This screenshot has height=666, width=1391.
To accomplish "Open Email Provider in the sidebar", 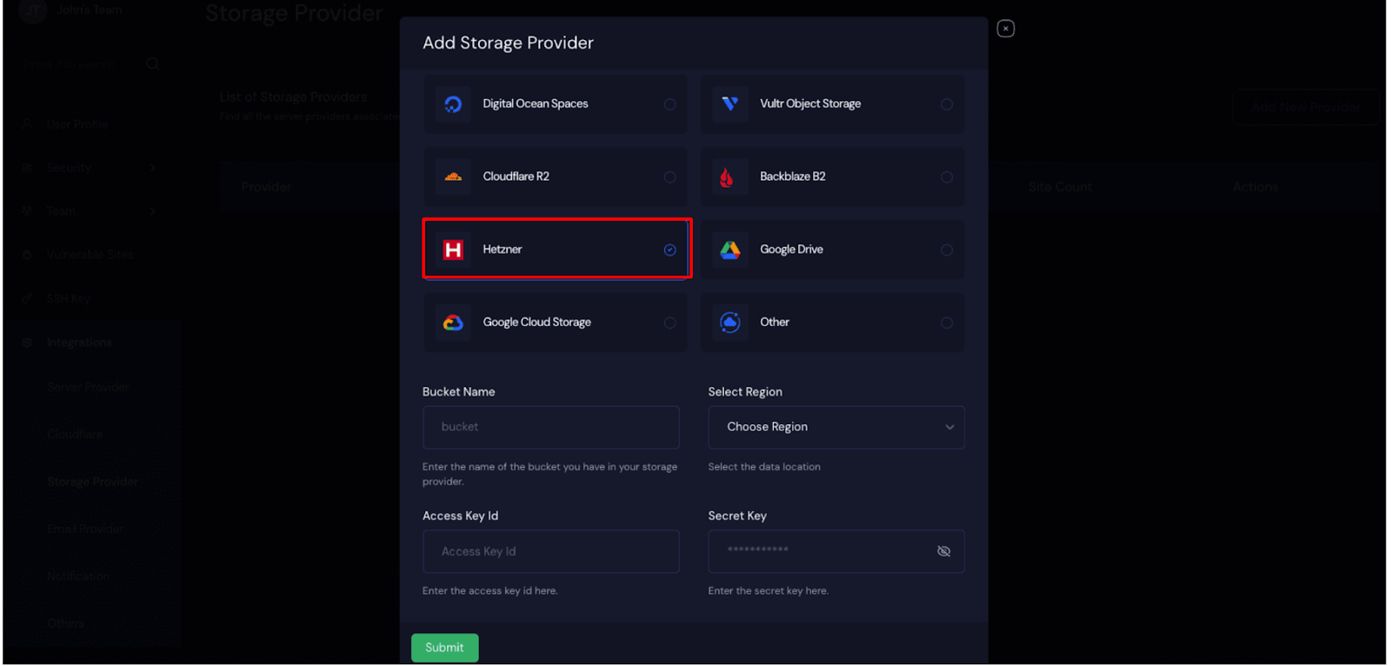I will 85,529.
